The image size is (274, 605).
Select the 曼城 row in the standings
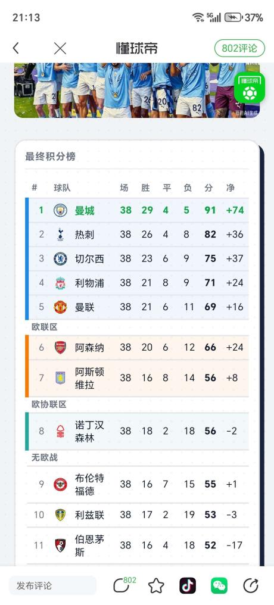pos(137,210)
